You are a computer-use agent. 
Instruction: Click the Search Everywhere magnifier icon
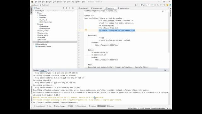click(x=164, y=5)
